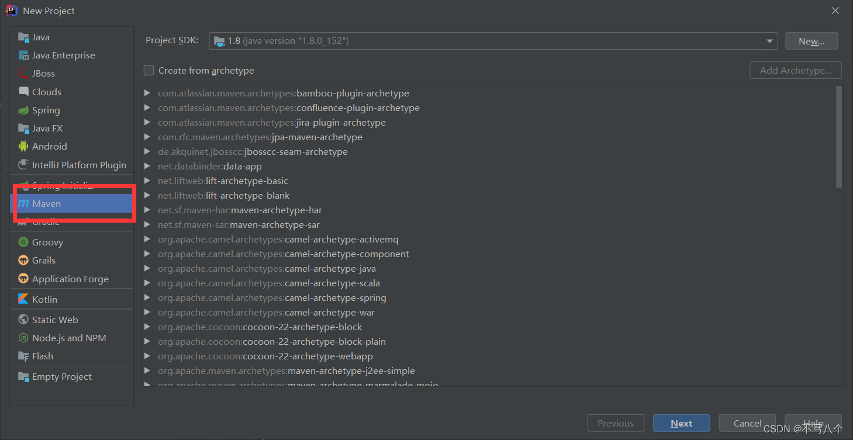Pick the Node.js and NPM icon
The width and height of the screenshot is (853, 440).
coord(23,338)
